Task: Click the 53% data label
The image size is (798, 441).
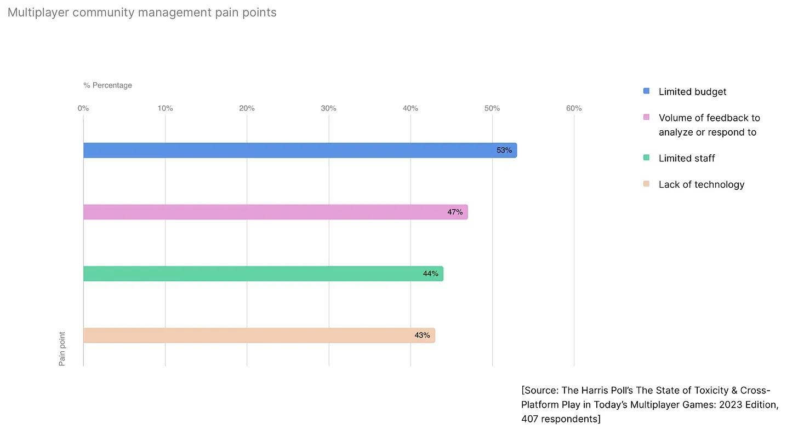Action: click(x=504, y=150)
